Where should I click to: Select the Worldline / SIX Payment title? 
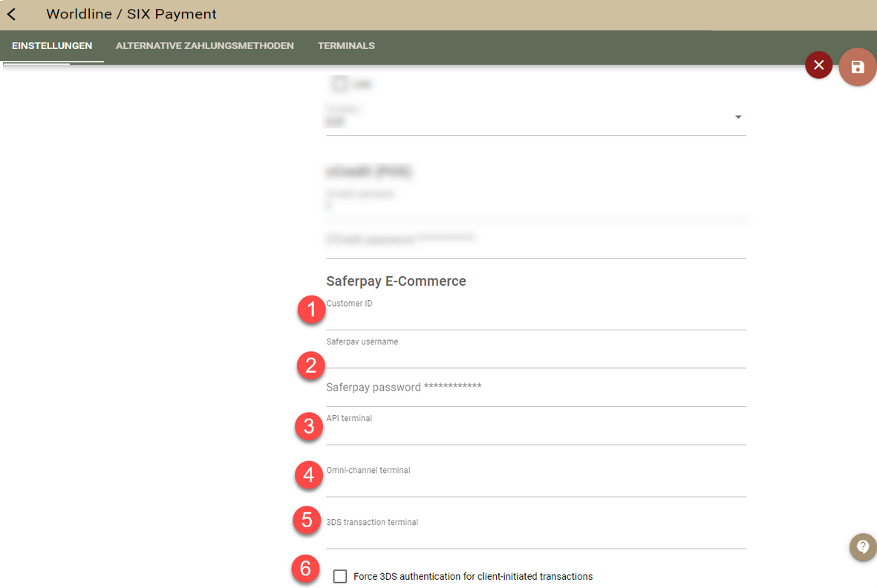click(131, 14)
